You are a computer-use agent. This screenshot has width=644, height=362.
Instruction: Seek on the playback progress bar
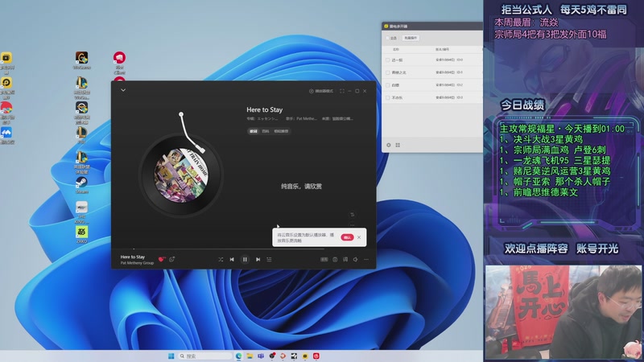tap(244, 249)
